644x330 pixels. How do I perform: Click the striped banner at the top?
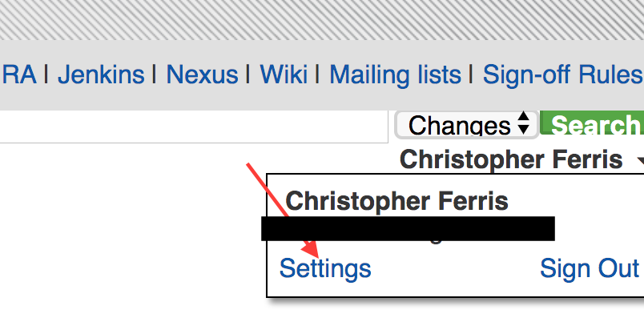pos(322,20)
